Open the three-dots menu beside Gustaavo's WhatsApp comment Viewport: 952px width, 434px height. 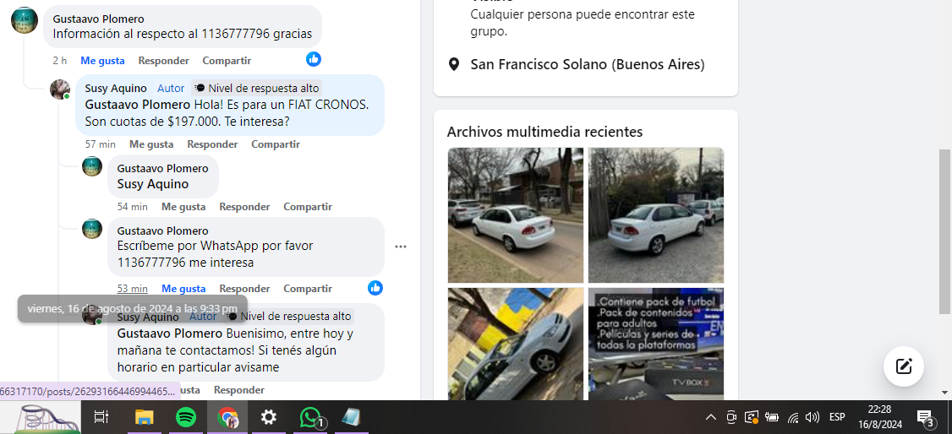pyautogui.click(x=401, y=247)
